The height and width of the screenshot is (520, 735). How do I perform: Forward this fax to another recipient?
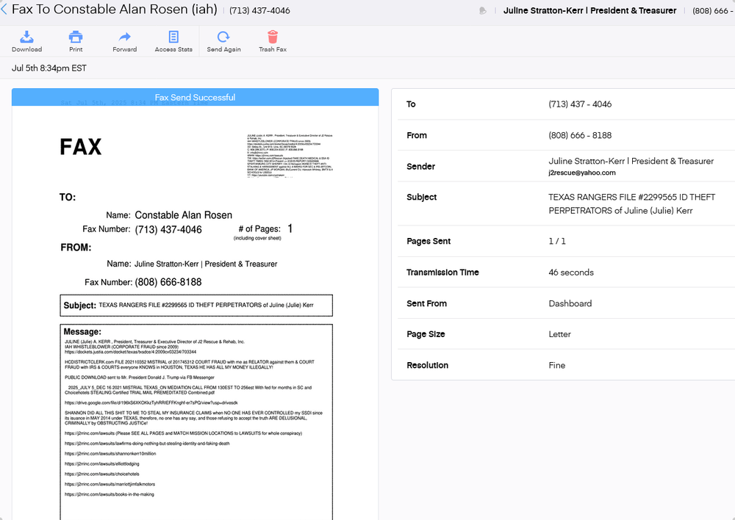pos(125,41)
